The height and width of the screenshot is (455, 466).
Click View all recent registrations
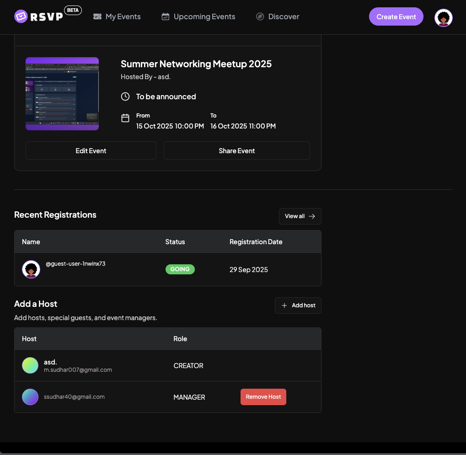(x=300, y=216)
